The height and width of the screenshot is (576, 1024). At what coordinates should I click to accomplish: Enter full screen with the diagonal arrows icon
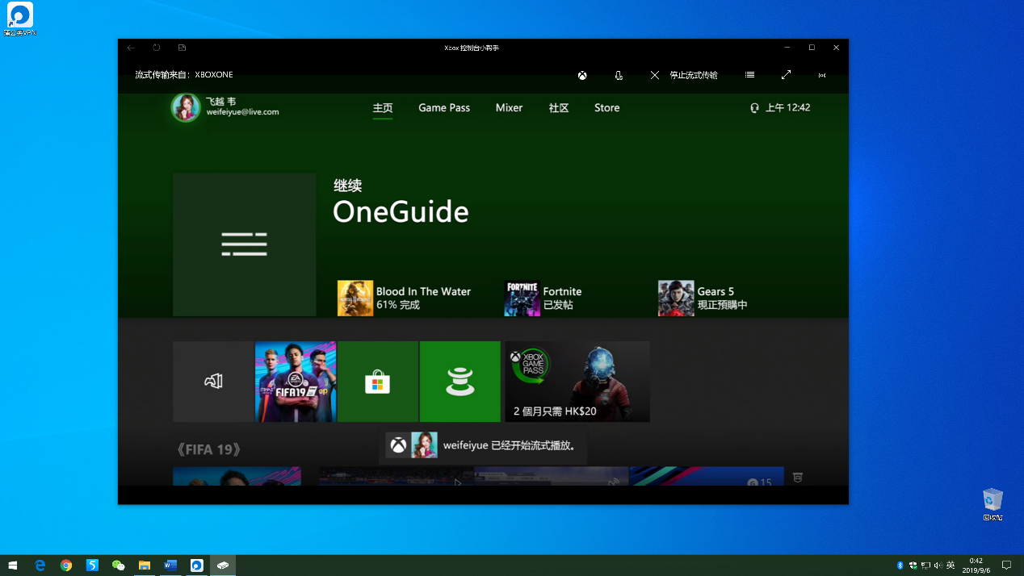coord(787,75)
